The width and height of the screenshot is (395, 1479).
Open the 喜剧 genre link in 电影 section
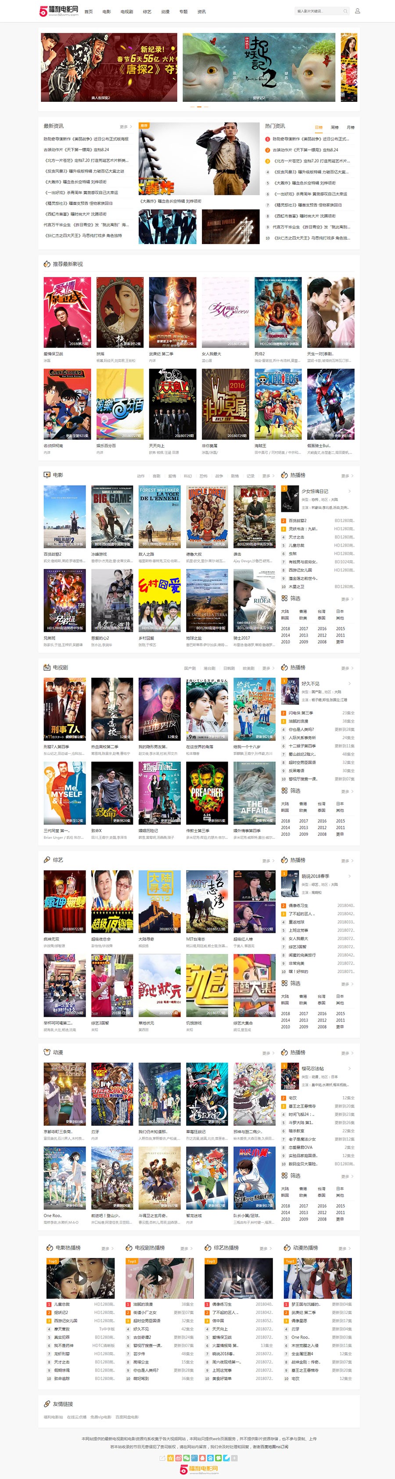click(x=156, y=475)
